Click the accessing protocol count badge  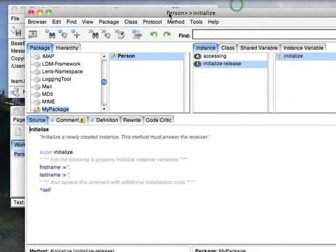[x=197, y=56]
